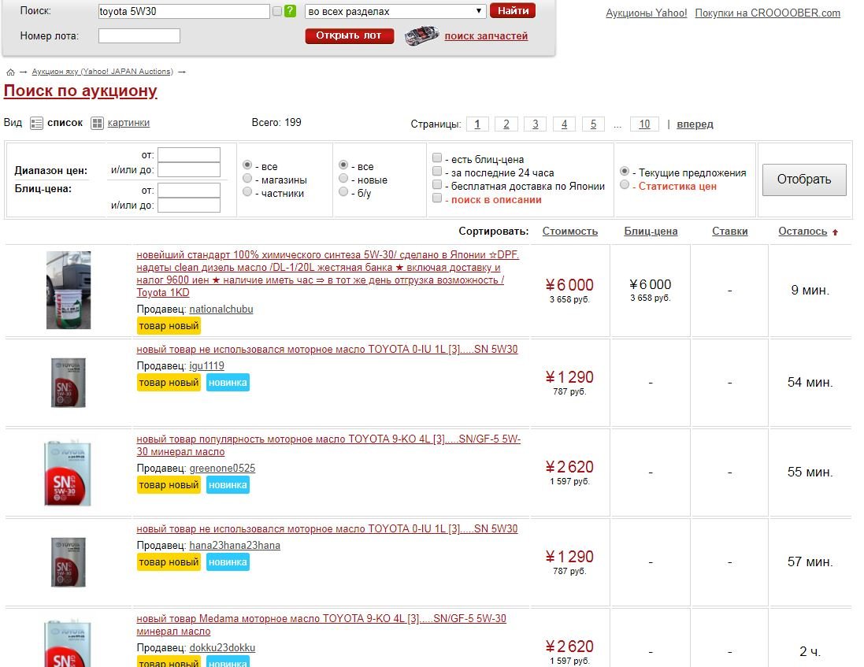The image size is (864, 667).
Task: Click the home breadcrumb icon
Action: tap(10, 72)
